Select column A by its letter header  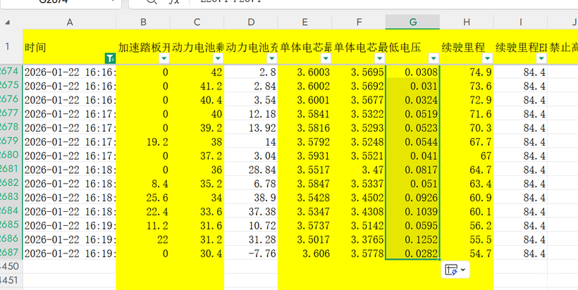pyautogui.click(x=69, y=23)
